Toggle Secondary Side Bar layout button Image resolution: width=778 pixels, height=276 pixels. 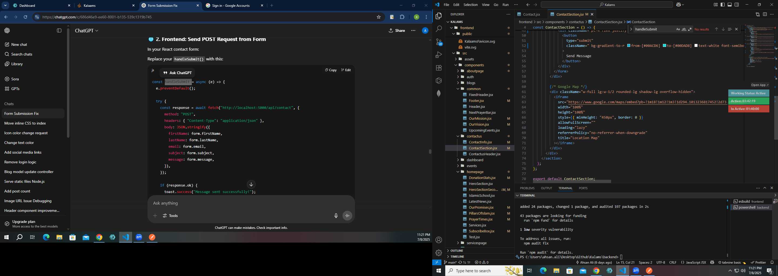pyautogui.click(x=737, y=5)
